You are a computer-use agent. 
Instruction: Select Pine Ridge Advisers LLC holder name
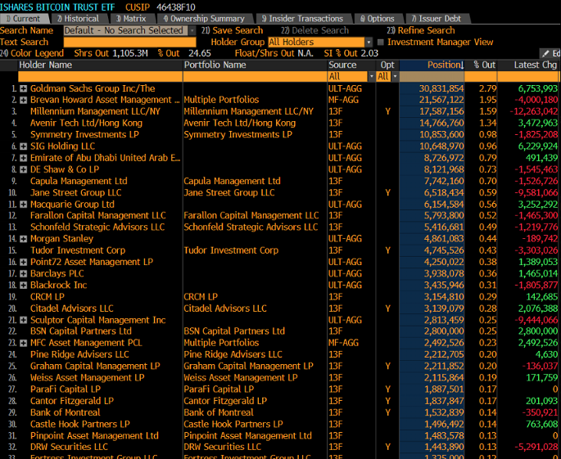[x=79, y=354]
